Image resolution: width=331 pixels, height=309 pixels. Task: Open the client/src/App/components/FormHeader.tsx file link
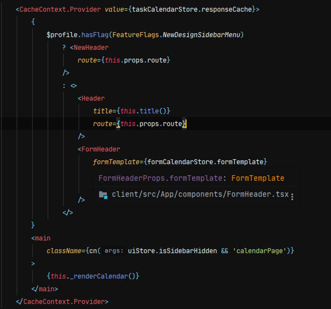(200, 194)
